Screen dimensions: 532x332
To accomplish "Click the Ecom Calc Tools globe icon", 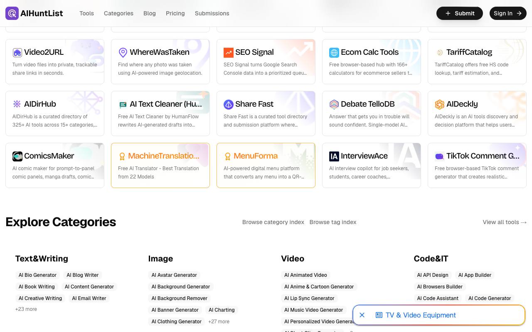I will [x=334, y=52].
